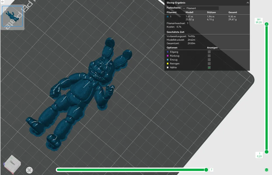
Task: Click the top layer label 391
Action: (259, 20)
